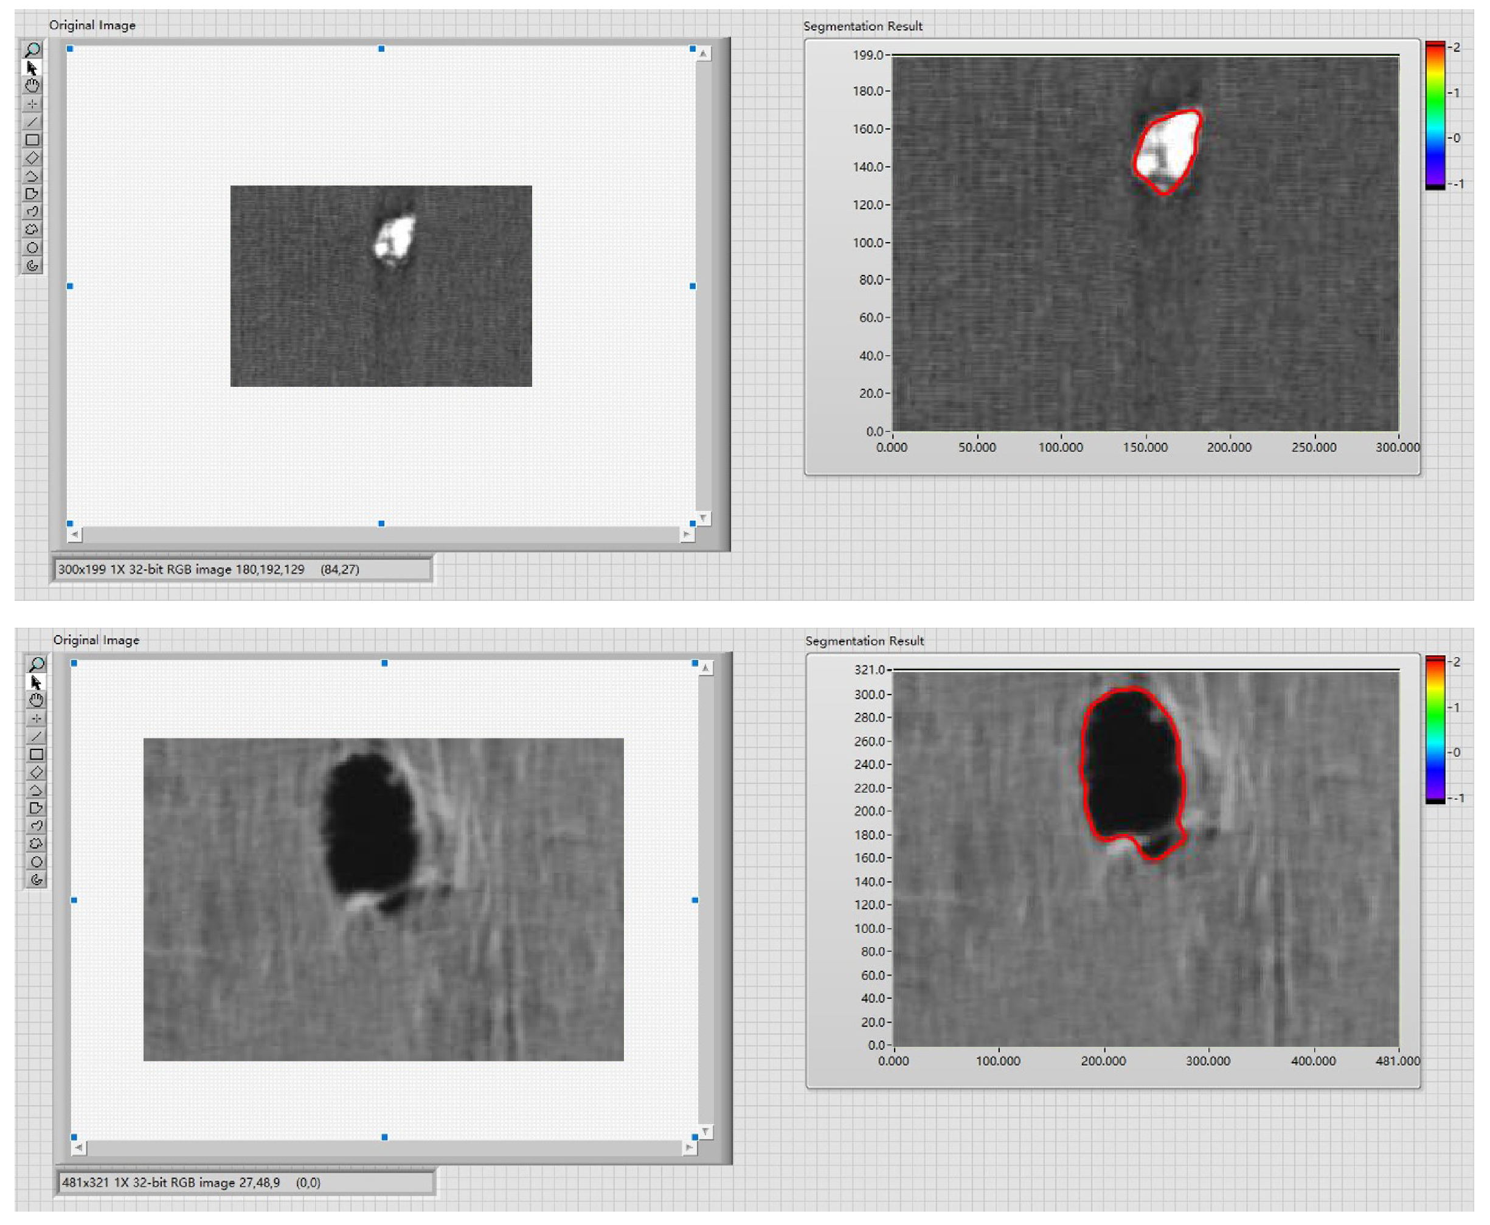Click the Y-axis label 120.0 on the upper graph
Viewport: 1490px width, 1225px height.
[x=868, y=206]
